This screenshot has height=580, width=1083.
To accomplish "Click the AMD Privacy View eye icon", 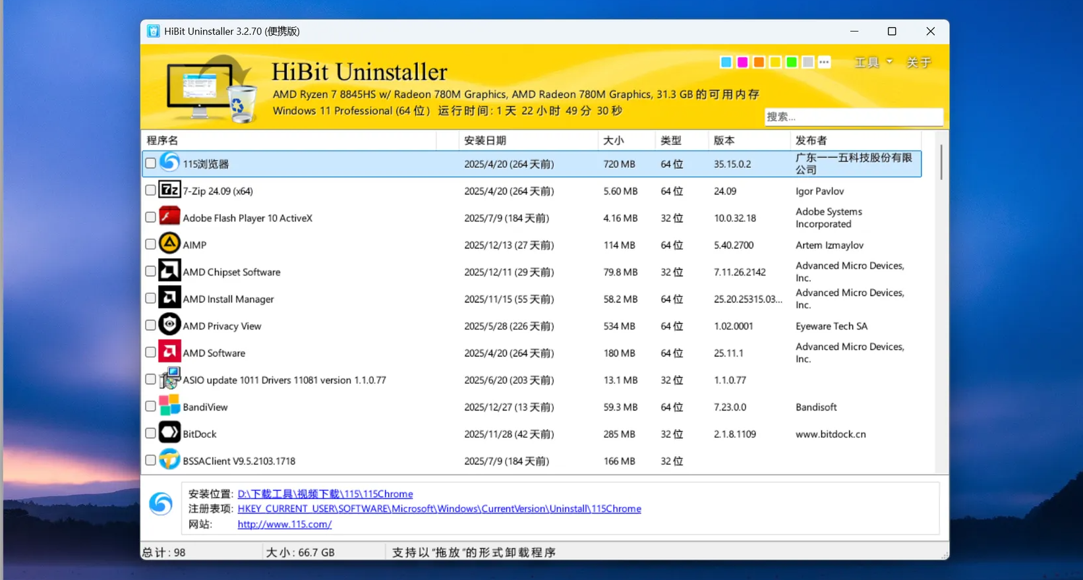I will tap(169, 325).
